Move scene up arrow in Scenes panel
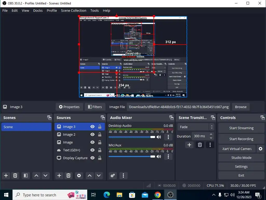Viewport: 266px width, 200px height. pyautogui.click(x=36, y=176)
